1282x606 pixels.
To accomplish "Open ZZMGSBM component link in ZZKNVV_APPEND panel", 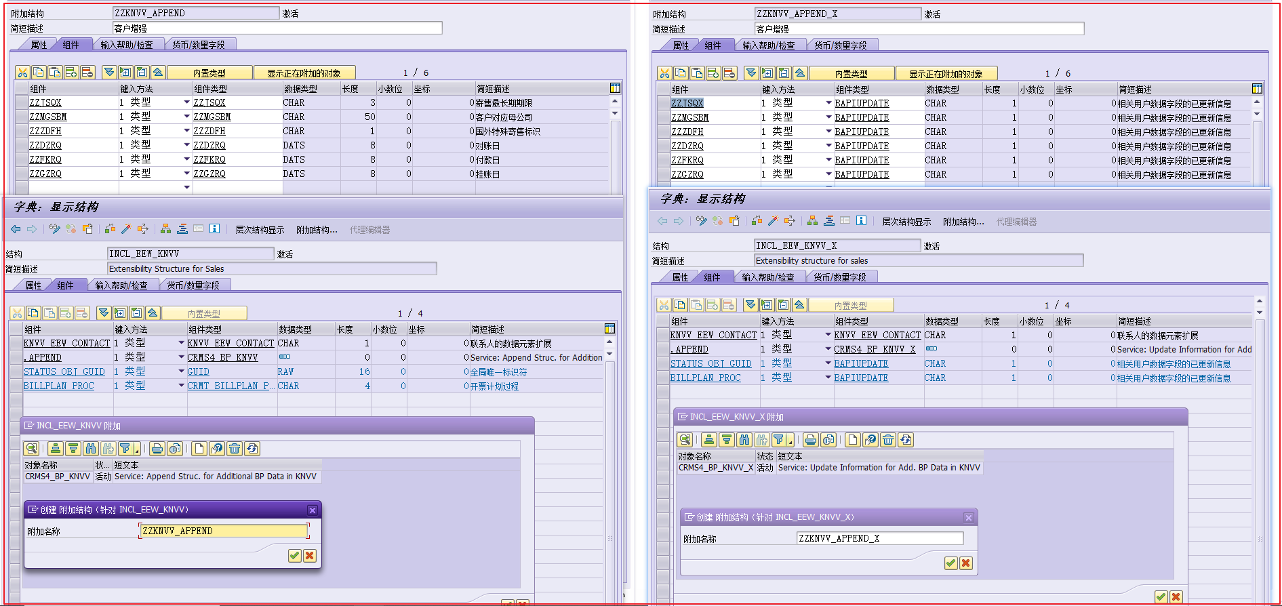I will click(48, 117).
